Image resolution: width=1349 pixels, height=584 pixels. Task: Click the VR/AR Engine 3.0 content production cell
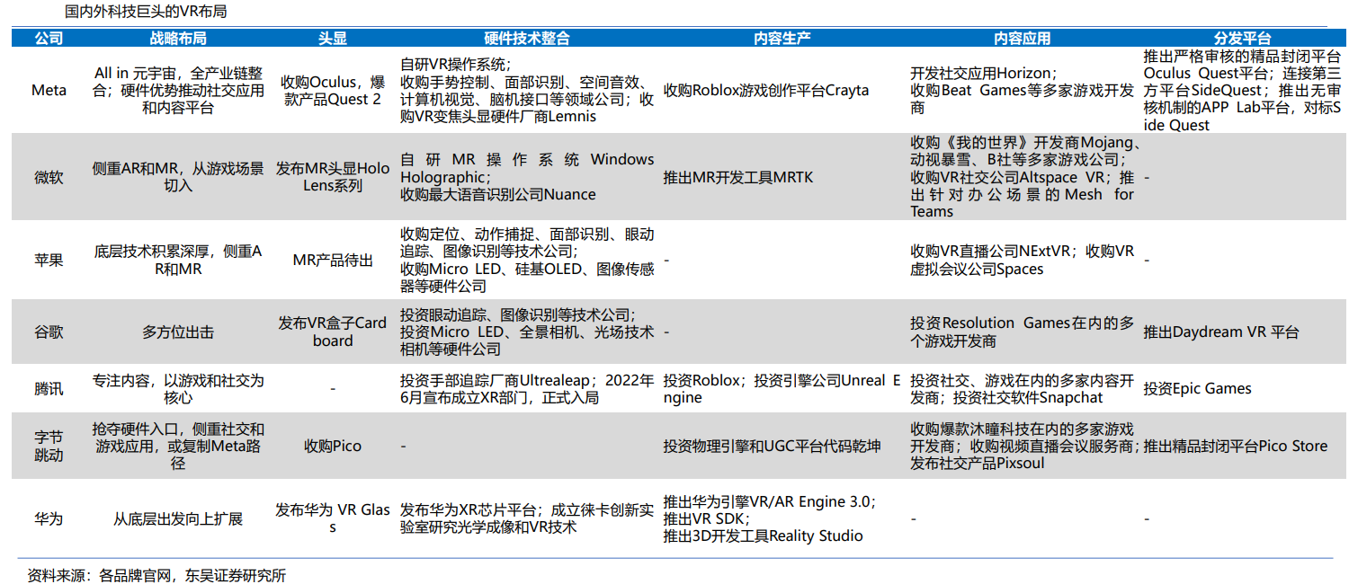[770, 518]
